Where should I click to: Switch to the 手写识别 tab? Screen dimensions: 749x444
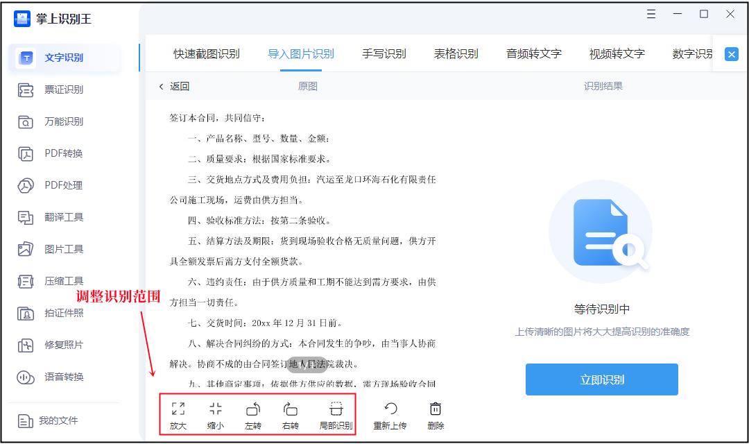point(383,53)
